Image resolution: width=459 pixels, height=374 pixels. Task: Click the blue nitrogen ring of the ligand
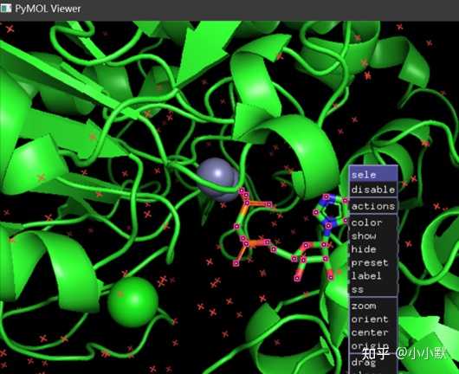tap(331, 211)
